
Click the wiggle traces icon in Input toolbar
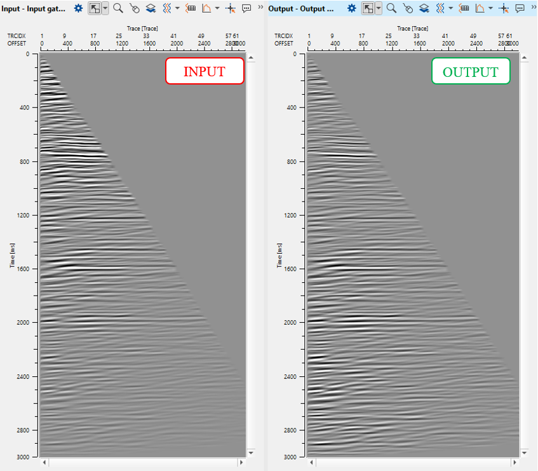[x=166, y=8]
